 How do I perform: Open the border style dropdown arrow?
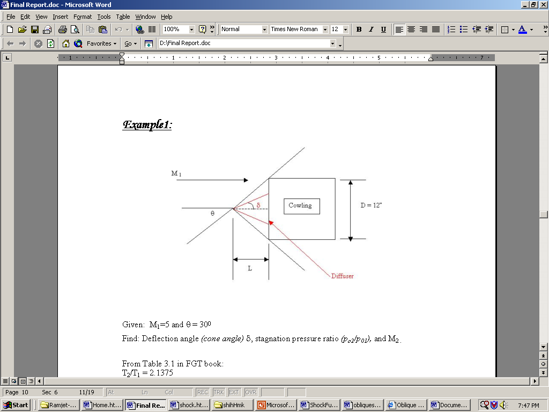tap(513, 30)
